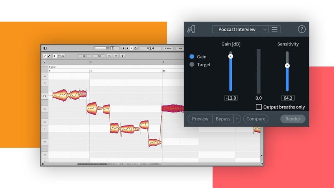Click the 4.2.4 position display
The image size is (334, 188).
point(150,48)
